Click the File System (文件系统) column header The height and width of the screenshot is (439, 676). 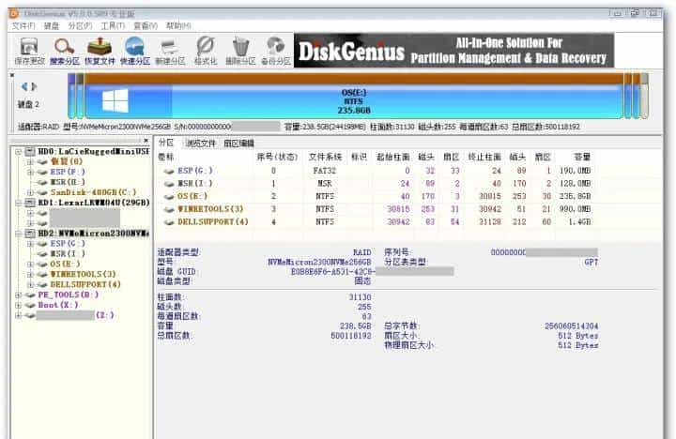325,157
